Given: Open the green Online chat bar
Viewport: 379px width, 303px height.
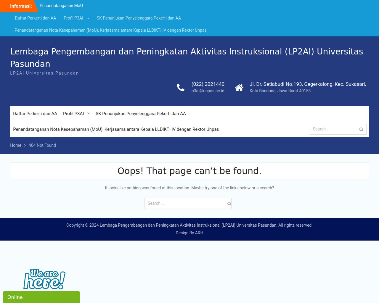Looking at the screenshot, I should click(x=41, y=297).
